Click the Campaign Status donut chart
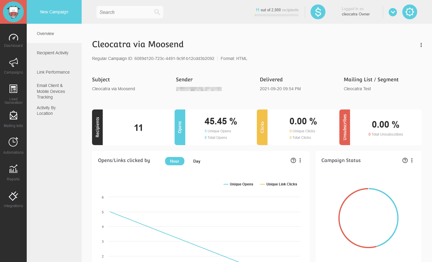Screen dimensions: 432x262 coord(368,218)
